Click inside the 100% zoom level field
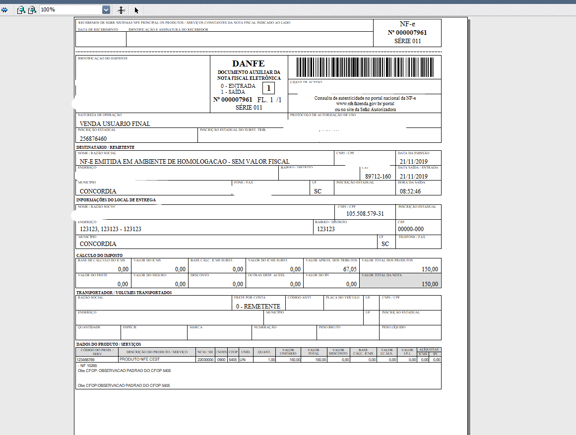Viewport: 576px width, 435px height. point(70,10)
